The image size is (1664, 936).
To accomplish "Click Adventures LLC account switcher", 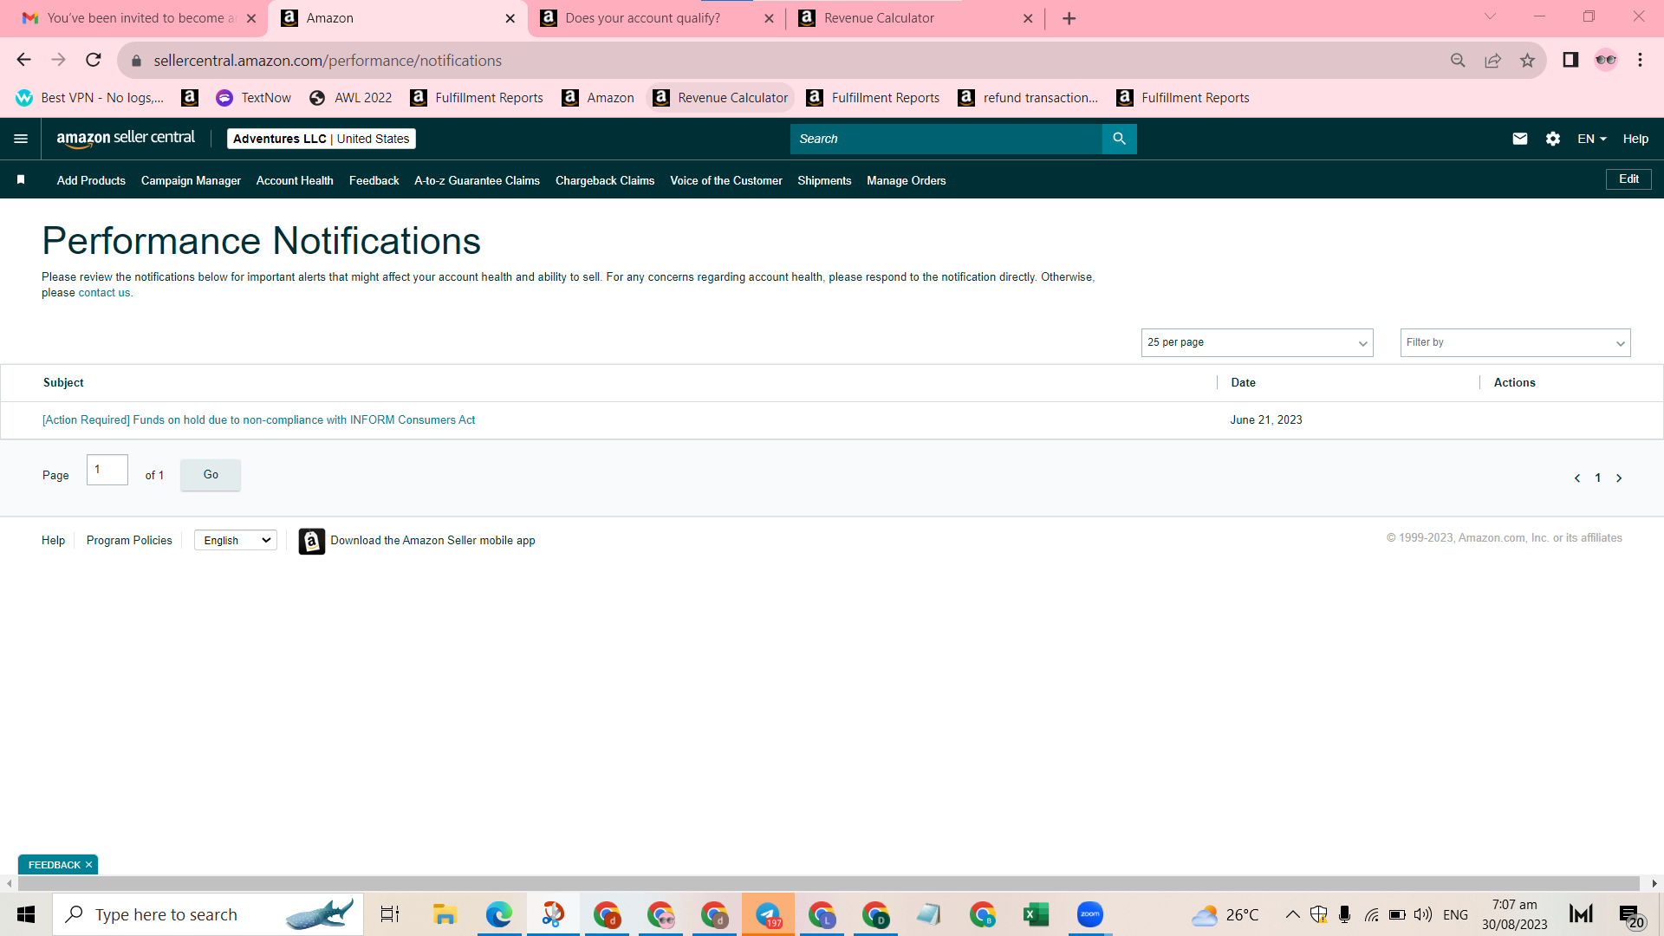I will pos(321,139).
